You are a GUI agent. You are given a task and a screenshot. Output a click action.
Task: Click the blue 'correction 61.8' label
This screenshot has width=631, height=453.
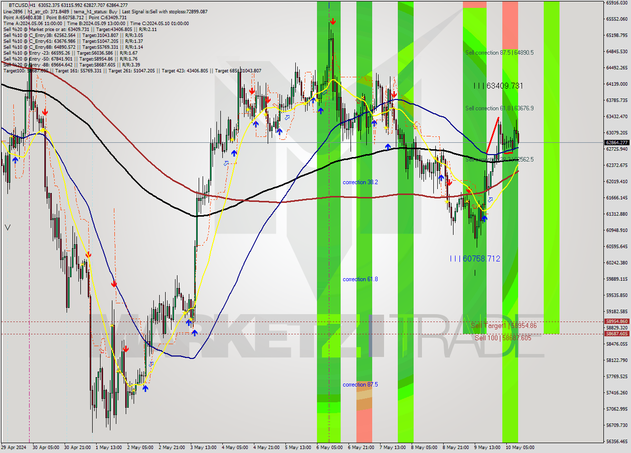[x=360, y=279]
